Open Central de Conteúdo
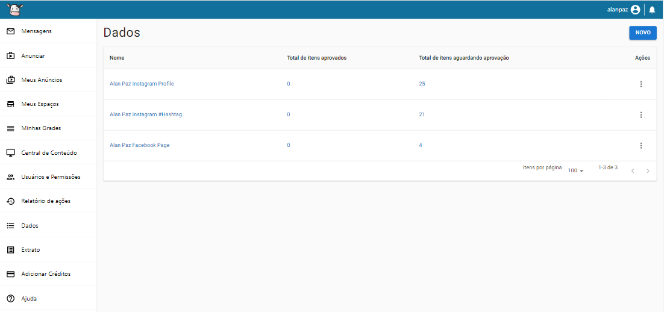Screen dimensions: 664x312 pyautogui.click(x=48, y=153)
